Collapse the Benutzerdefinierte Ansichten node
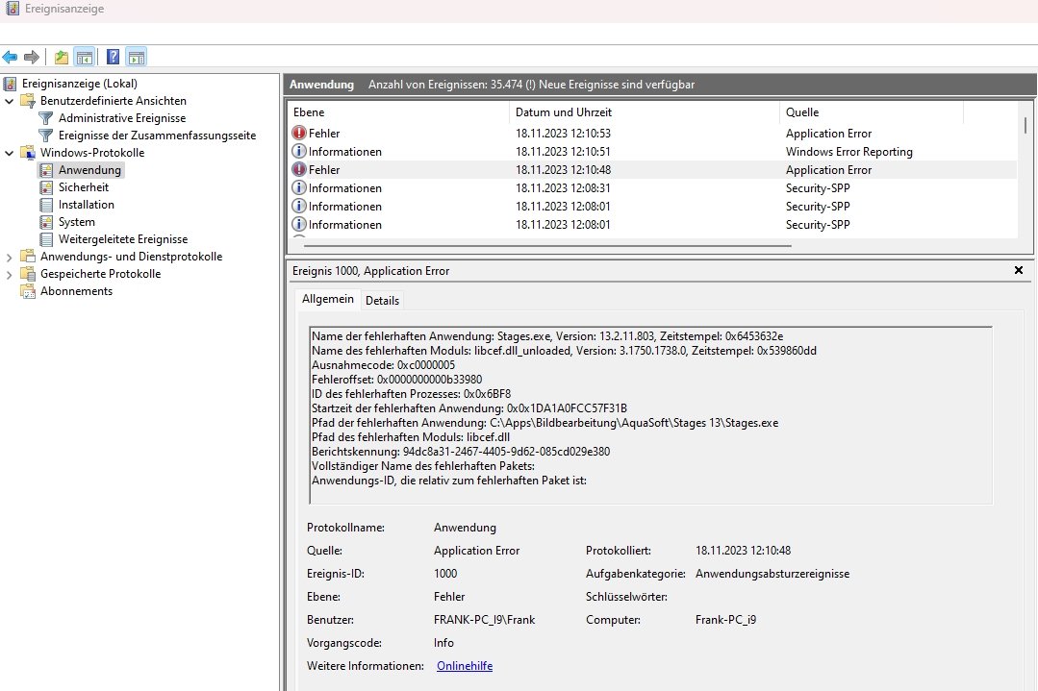The image size is (1038, 691). 10,101
